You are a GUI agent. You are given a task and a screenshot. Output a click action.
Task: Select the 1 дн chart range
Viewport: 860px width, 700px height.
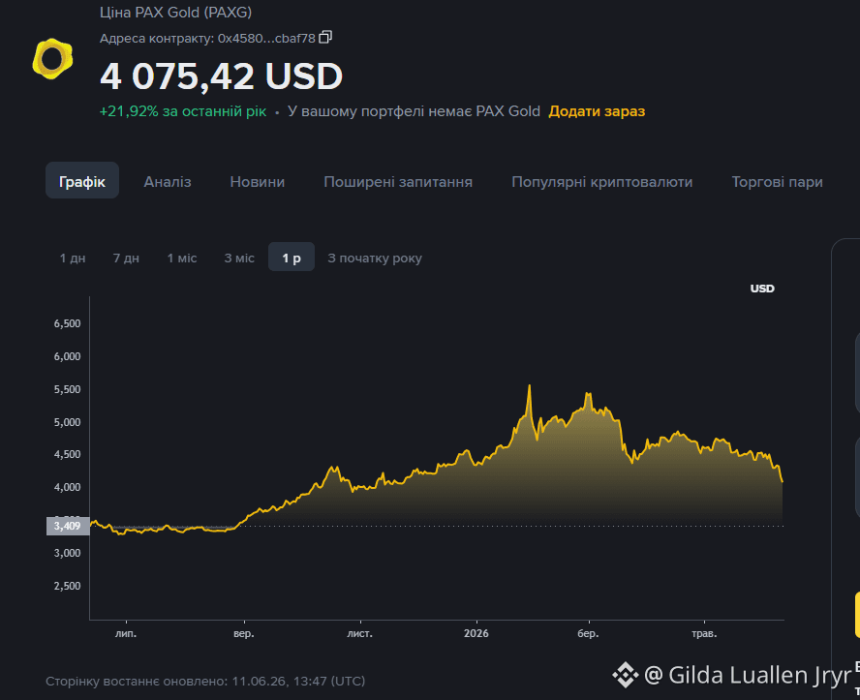coord(73,258)
